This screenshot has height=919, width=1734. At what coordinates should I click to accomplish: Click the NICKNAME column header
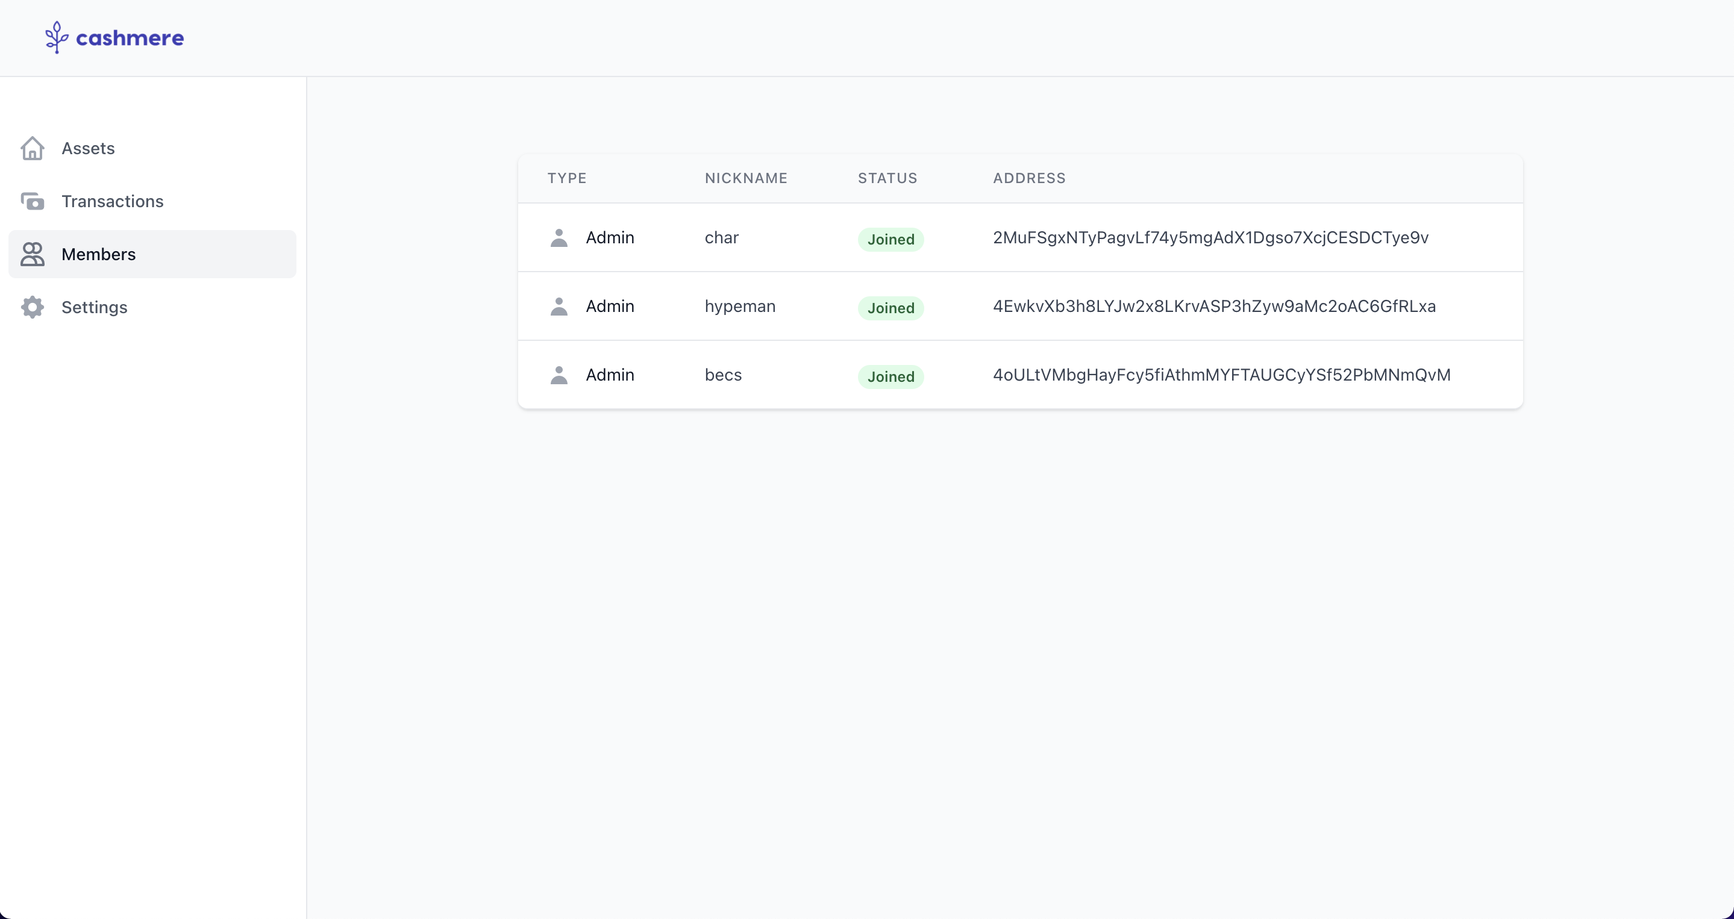[746, 178]
